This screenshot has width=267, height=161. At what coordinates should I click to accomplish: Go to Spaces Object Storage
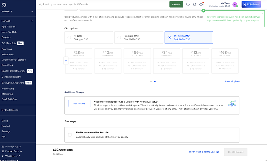point(13,71)
